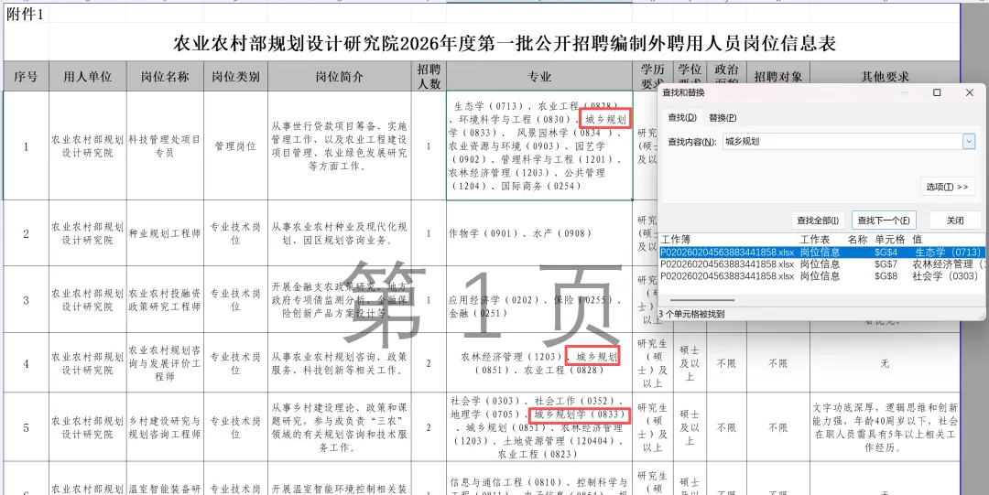Screen dimensions: 989x495
Task: Click the results list horizontal scrollbar
Action: coord(702,301)
